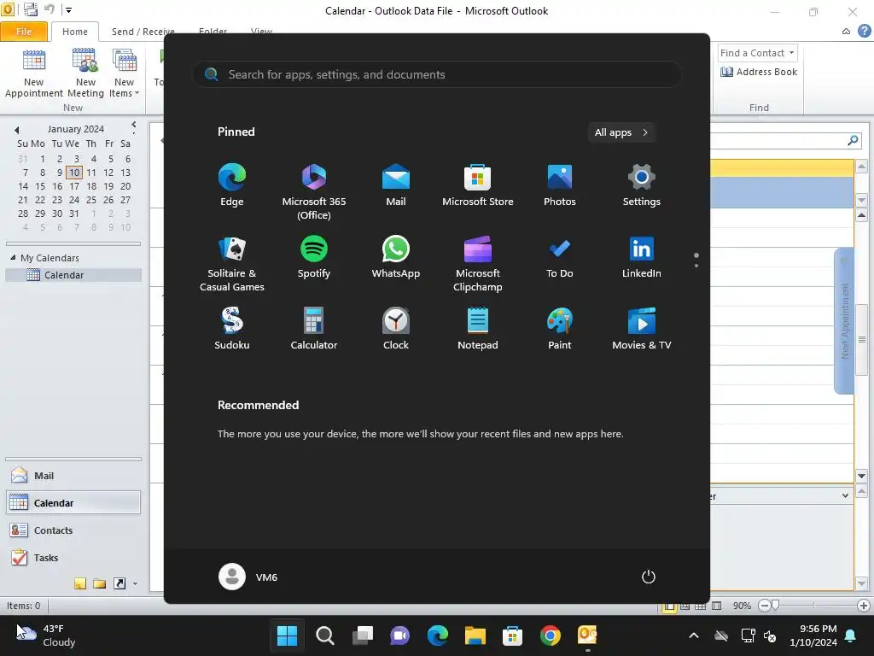The image size is (874, 656).
Task: Open Notepad from pinned apps
Action: [478, 329]
